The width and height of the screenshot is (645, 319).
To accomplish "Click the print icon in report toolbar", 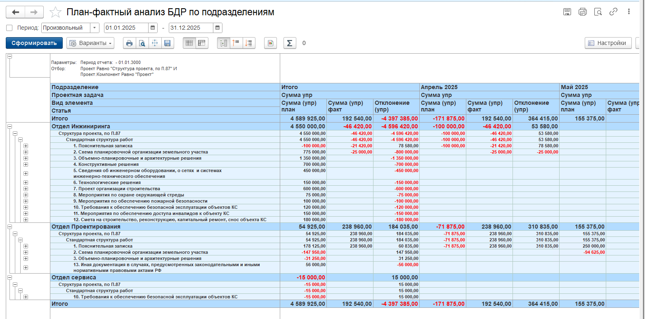I will coord(130,43).
